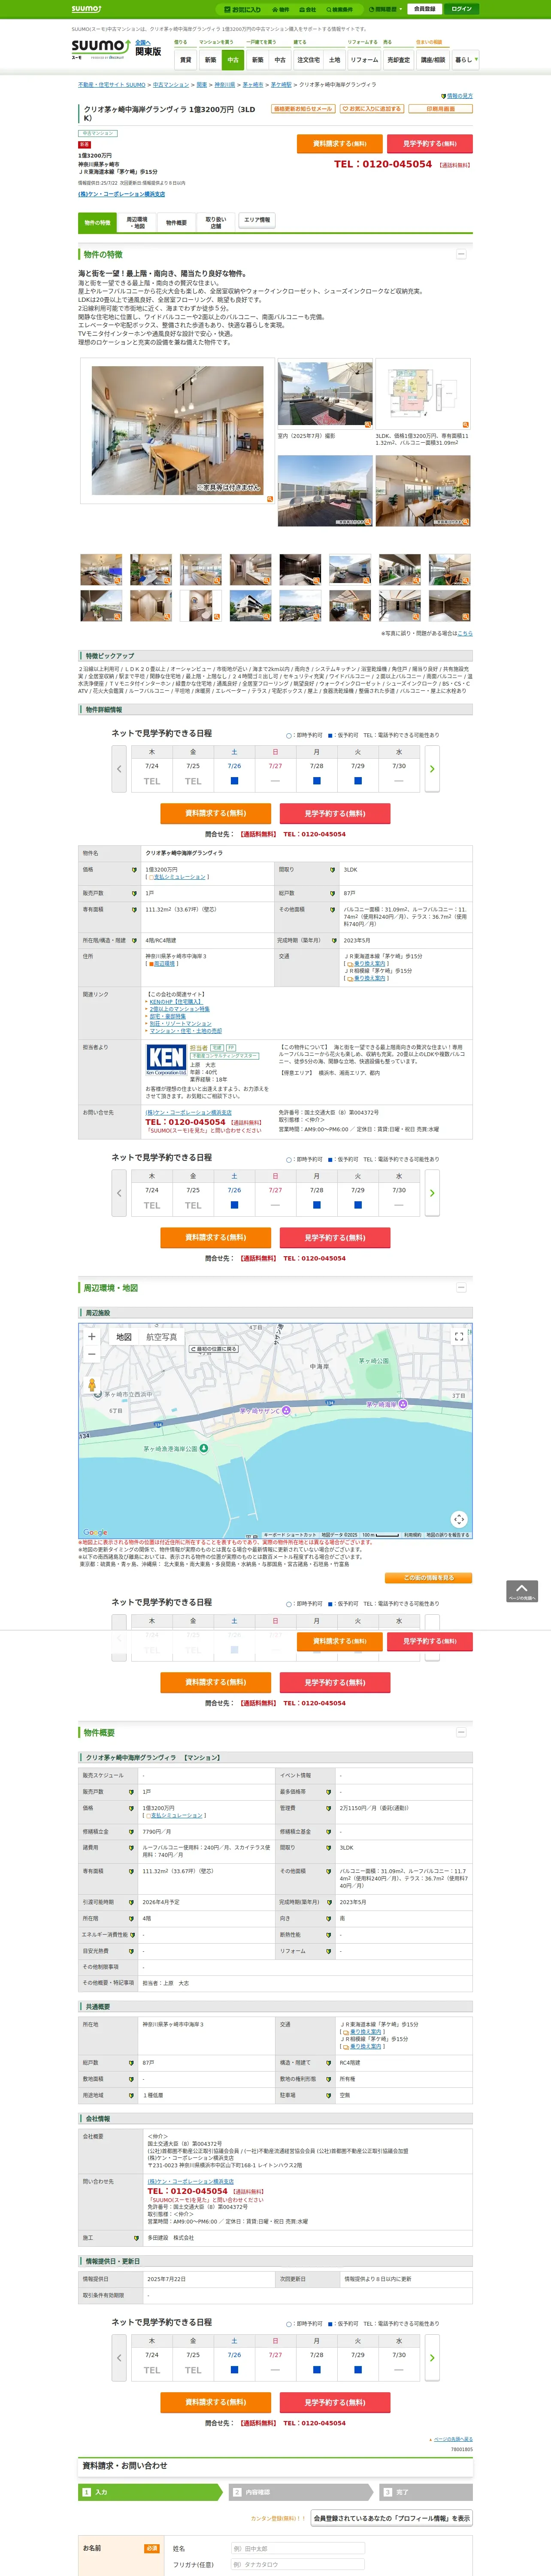Open the お気に入り favorites link in header
The height and width of the screenshot is (2576, 551).
coord(242,9)
